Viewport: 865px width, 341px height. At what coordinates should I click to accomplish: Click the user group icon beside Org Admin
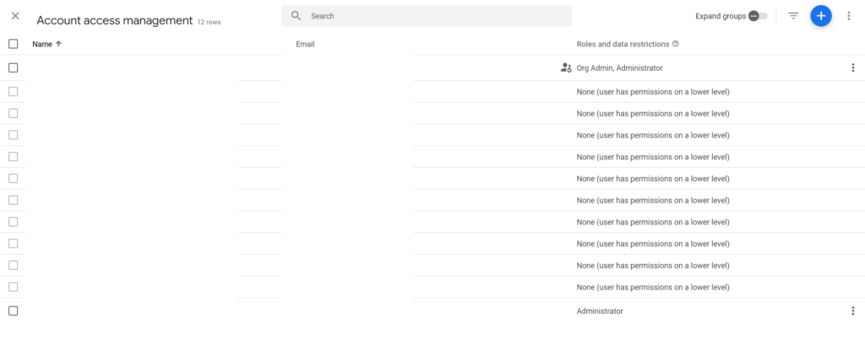(x=566, y=68)
